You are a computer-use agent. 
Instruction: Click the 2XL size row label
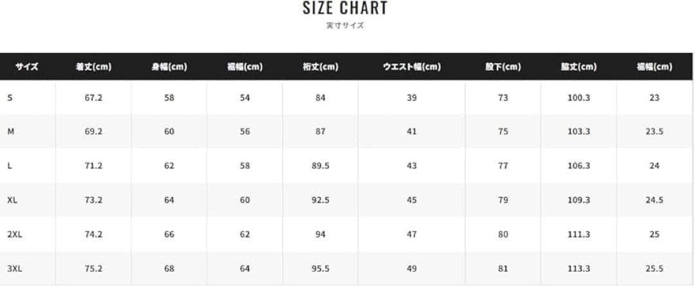coord(15,234)
